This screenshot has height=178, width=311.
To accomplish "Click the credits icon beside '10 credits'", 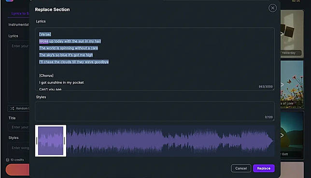I will click(x=8, y=160).
